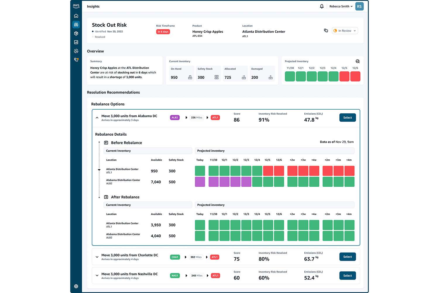This screenshot has width=439, height=293.
Task: Open the settings gear in sidebar
Action: pyautogui.click(x=76, y=286)
